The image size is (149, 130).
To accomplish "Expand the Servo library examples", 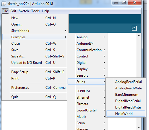I will pos(87,123).
